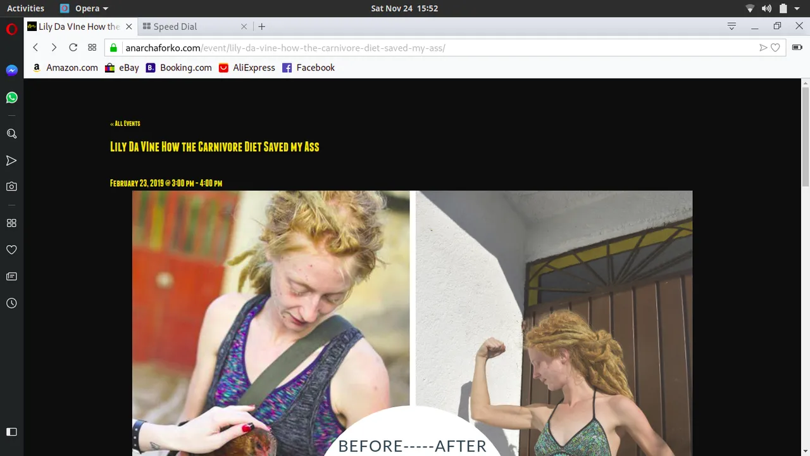Screen dimensions: 810x456
Task: Open the battery status indicator
Action: pyautogui.click(x=783, y=8)
